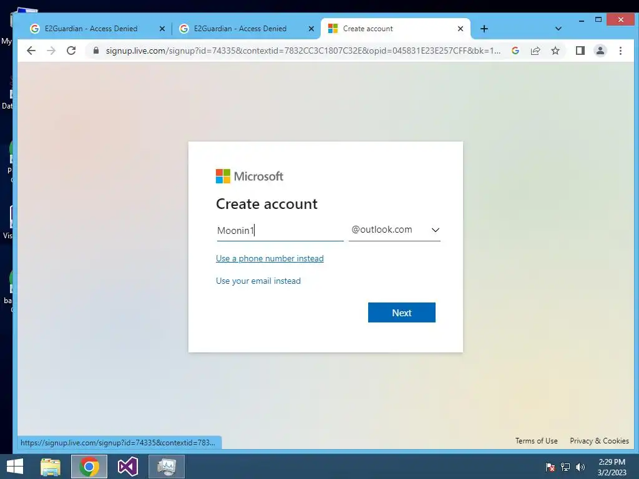Minimize the Chrome window
The height and width of the screenshot is (479, 639).
[x=582, y=19]
